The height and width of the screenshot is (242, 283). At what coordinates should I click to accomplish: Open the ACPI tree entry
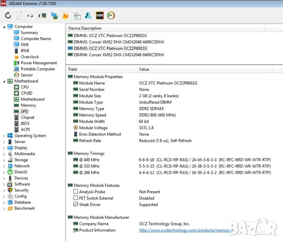pos(25,130)
